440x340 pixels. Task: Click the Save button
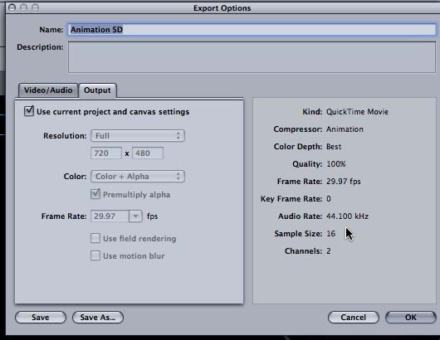click(41, 318)
